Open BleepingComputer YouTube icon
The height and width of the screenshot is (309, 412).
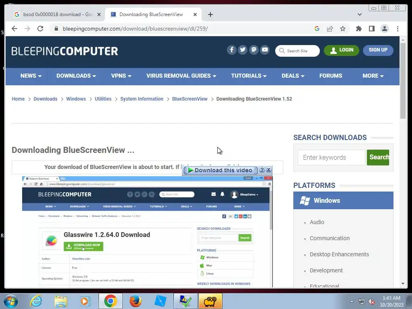pyautogui.click(x=265, y=49)
